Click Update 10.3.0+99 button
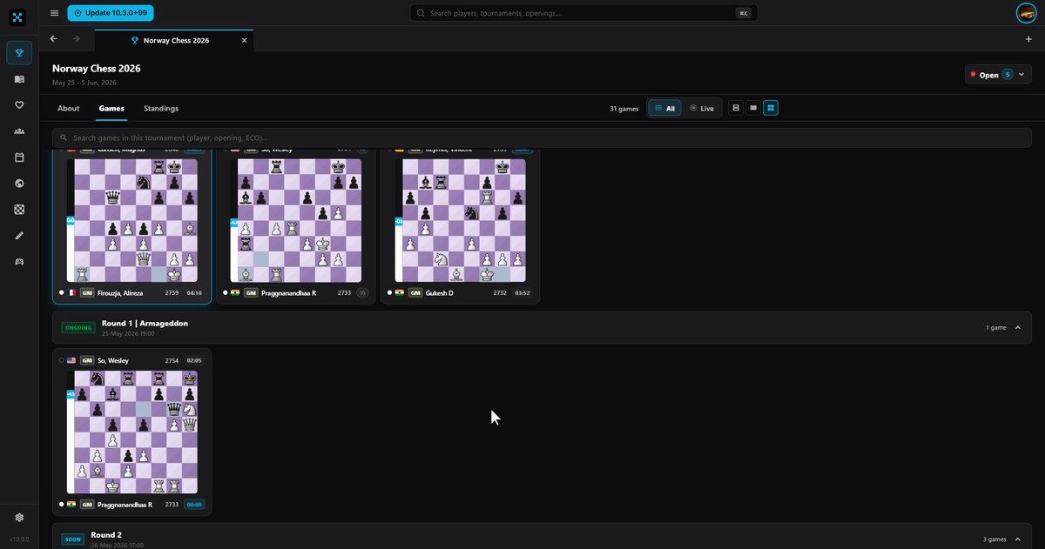Screen dimensions: 1045x549 click(x=111, y=13)
